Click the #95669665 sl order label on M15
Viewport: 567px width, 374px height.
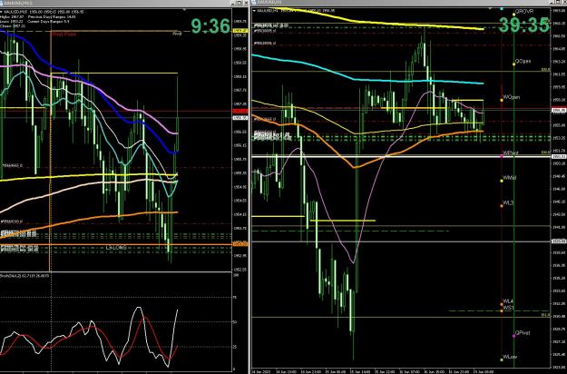click(x=11, y=165)
